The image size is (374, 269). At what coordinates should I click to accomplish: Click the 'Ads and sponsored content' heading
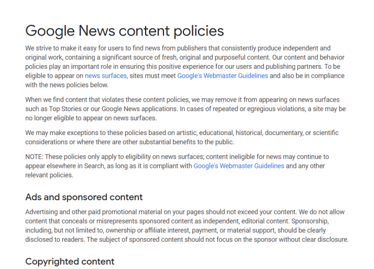click(x=84, y=197)
